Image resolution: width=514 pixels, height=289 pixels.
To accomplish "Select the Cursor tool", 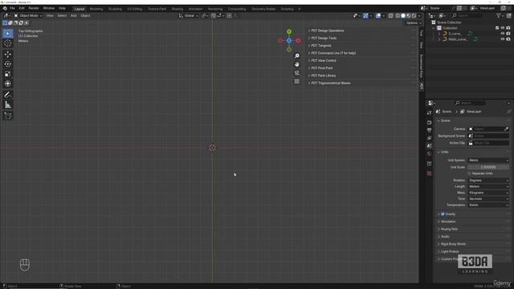I will (8, 43).
